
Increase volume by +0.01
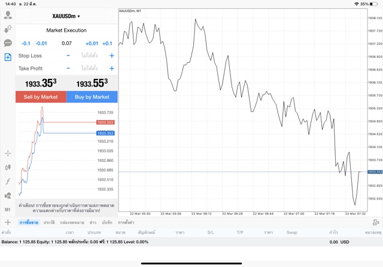92,43
